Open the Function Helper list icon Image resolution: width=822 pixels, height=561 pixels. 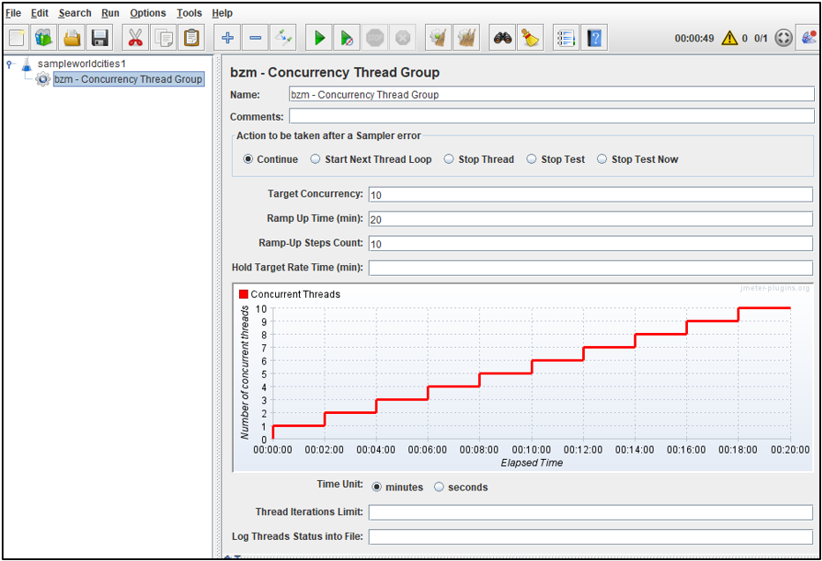(566, 38)
